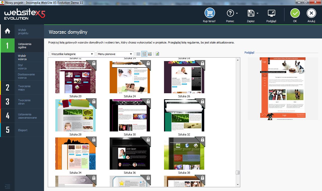The width and height of the screenshot is (322, 191).
Task: Select the Sztuka 14 template thumbnail
Action: [x=130, y=77]
